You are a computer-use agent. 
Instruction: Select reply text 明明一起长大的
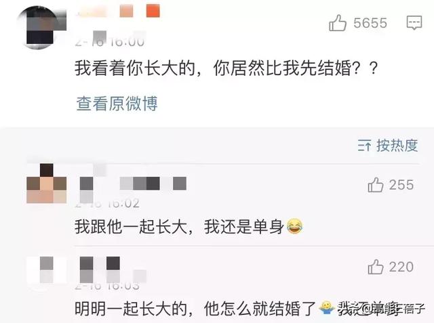pos(131,308)
